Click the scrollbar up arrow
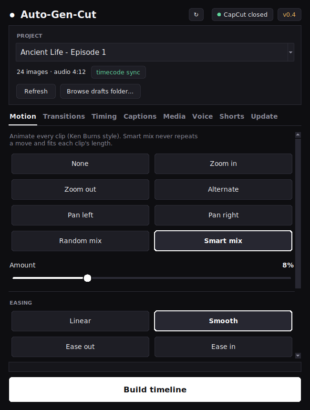 point(298,135)
